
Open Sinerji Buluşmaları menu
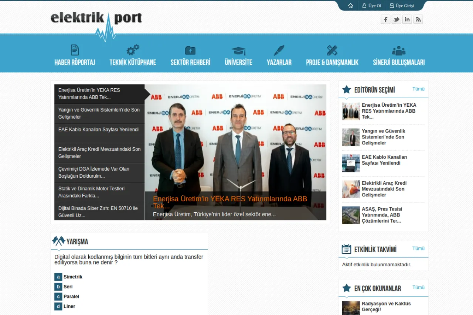pyautogui.click(x=399, y=62)
